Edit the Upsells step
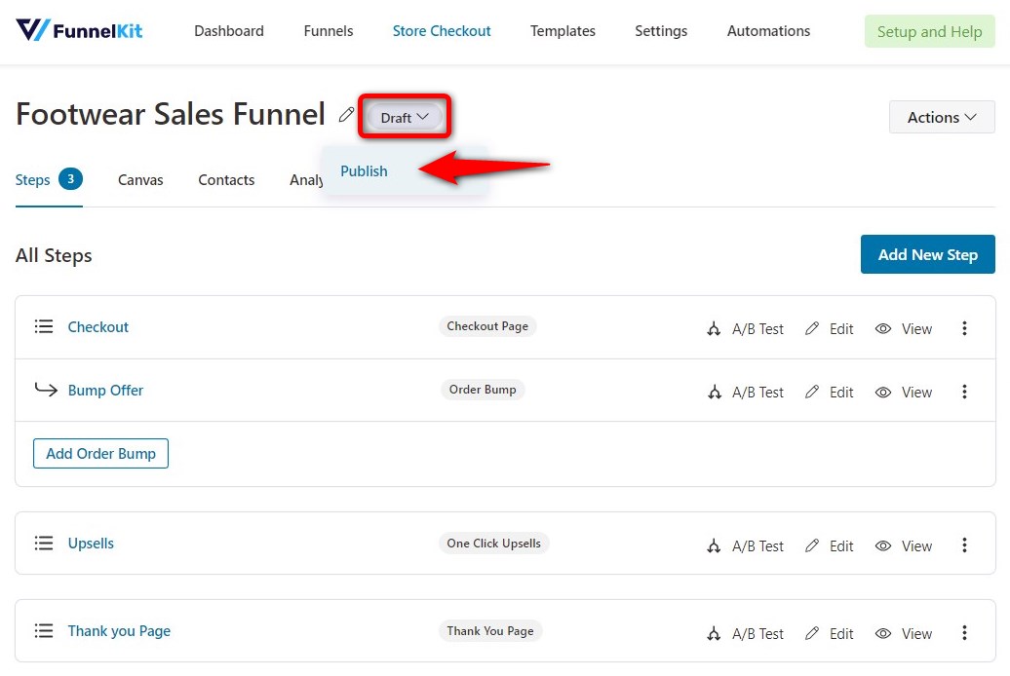The height and width of the screenshot is (676, 1010). 829,545
